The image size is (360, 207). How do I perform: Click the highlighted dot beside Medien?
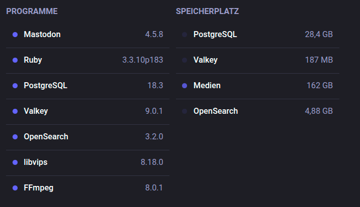pyautogui.click(x=185, y=86)
